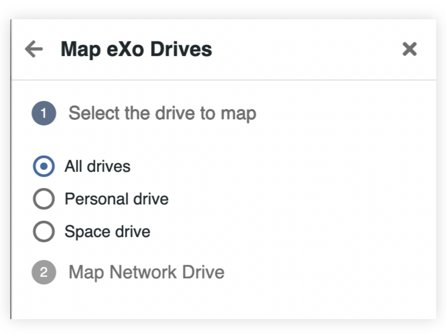Pick the Space drive radio button
The height and width of the screenshot is (335, 446).
coord(44,232)
